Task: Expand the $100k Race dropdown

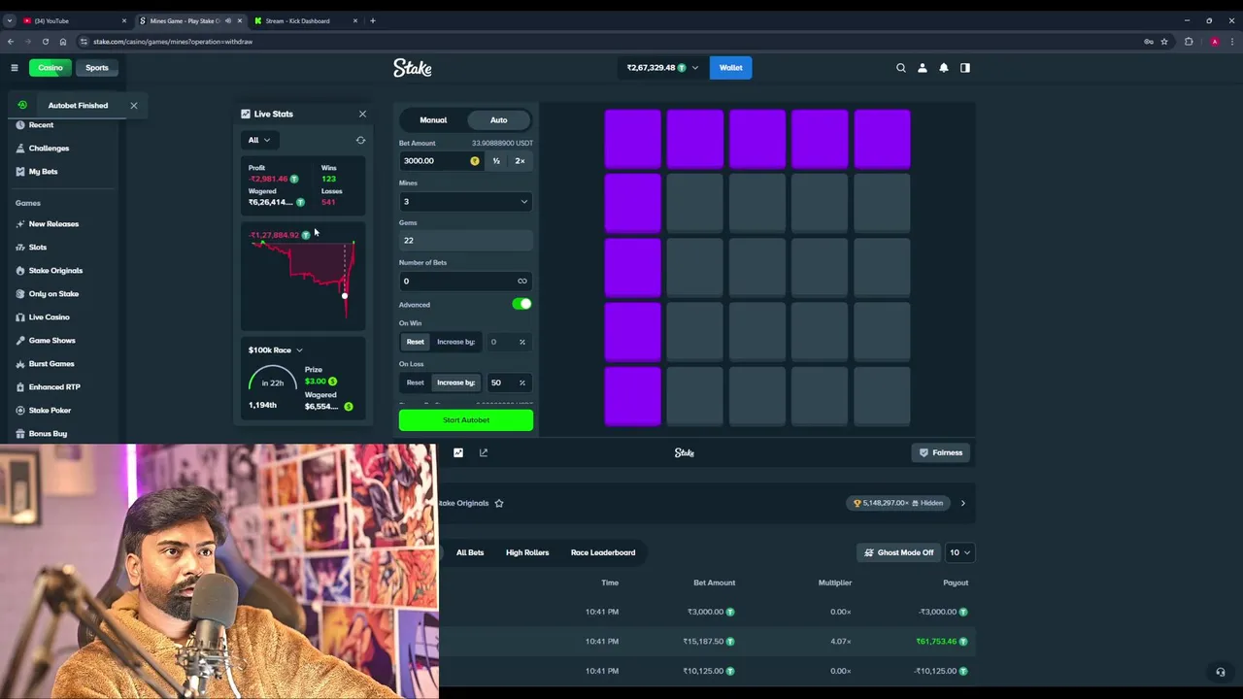Action: (276, 350)
